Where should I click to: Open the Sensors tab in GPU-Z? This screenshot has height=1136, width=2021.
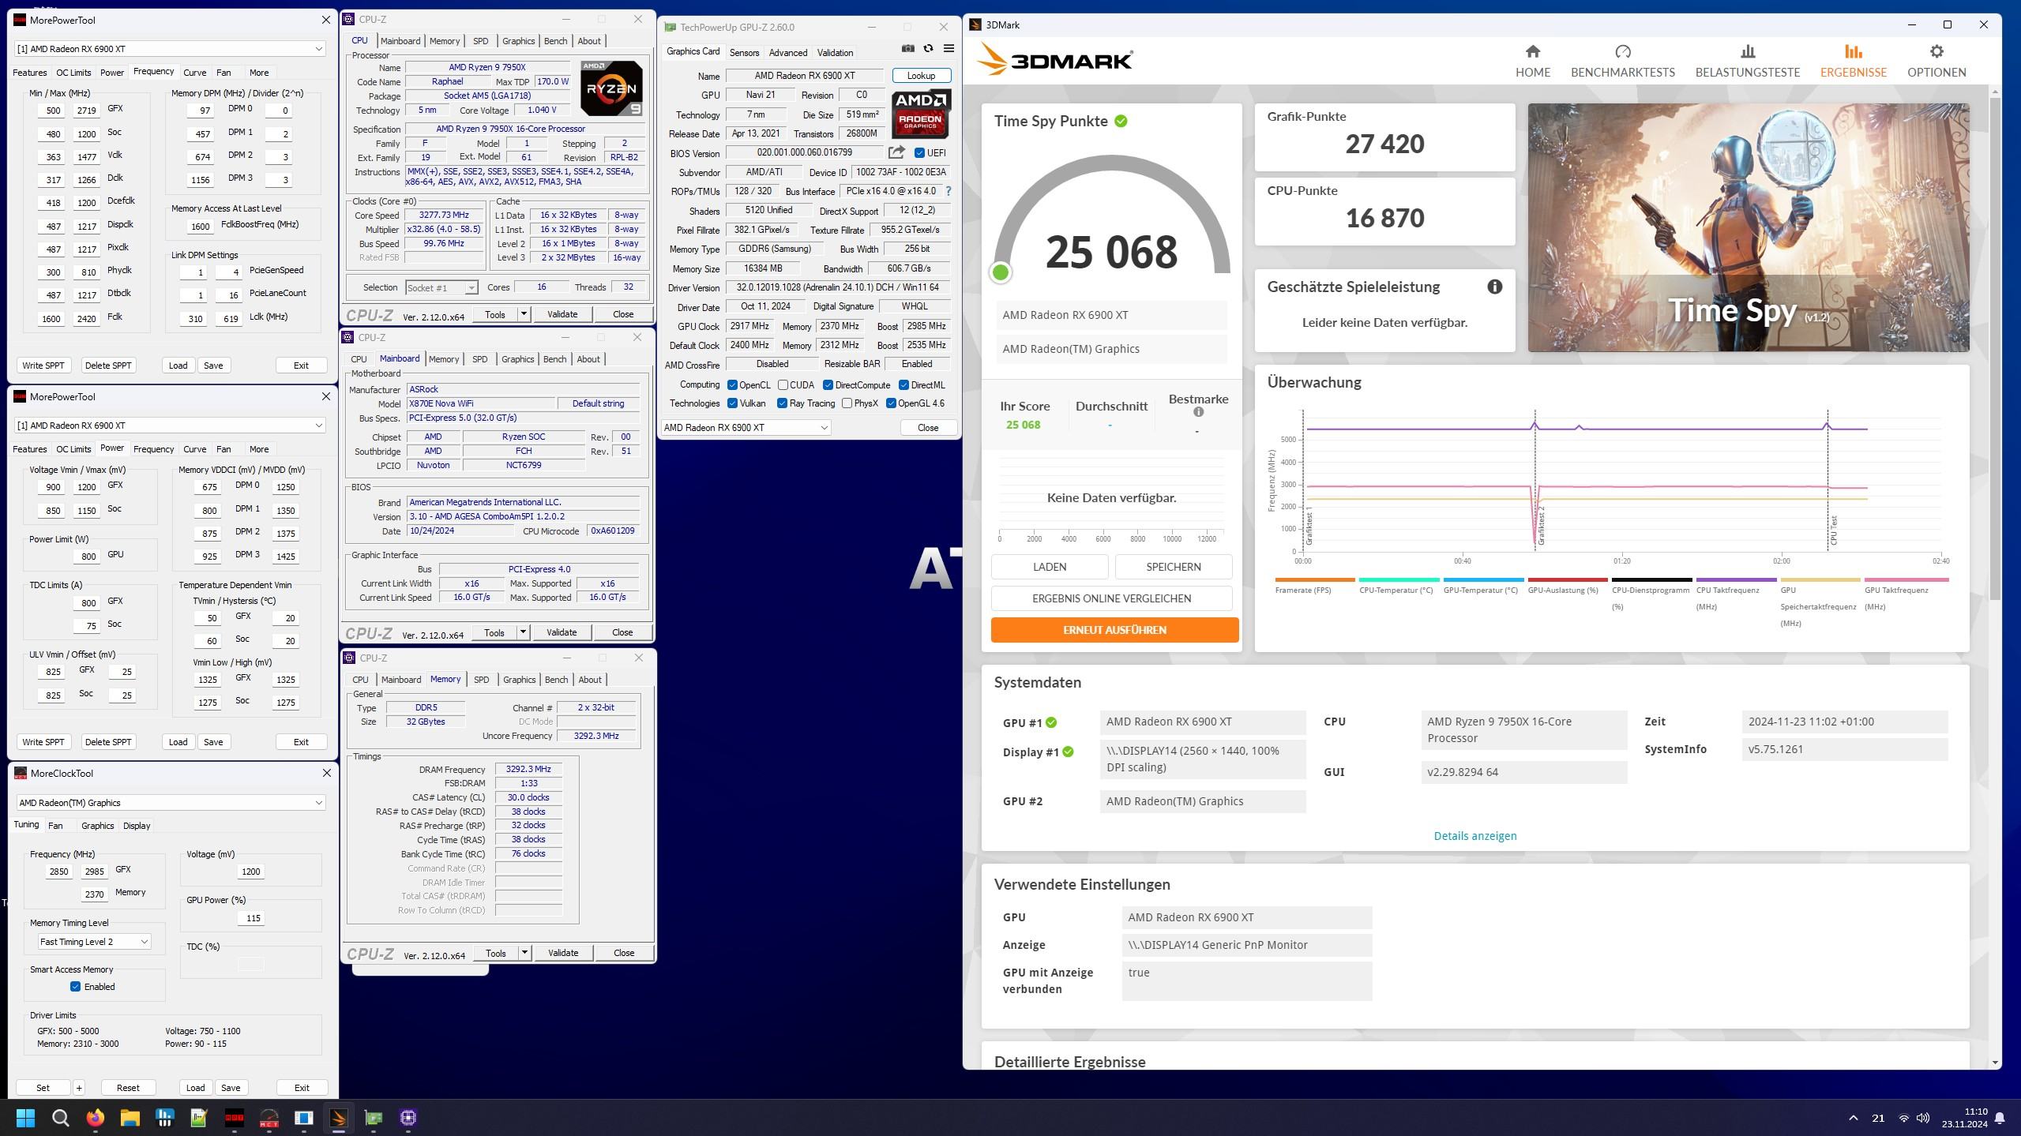[744, 53]
